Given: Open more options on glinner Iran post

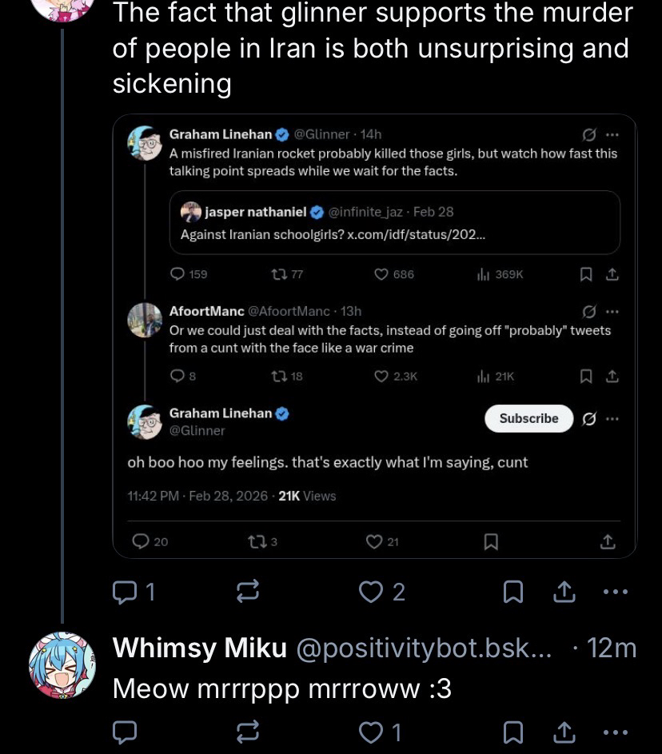Looking at the screenshot, I should (616, 592).
